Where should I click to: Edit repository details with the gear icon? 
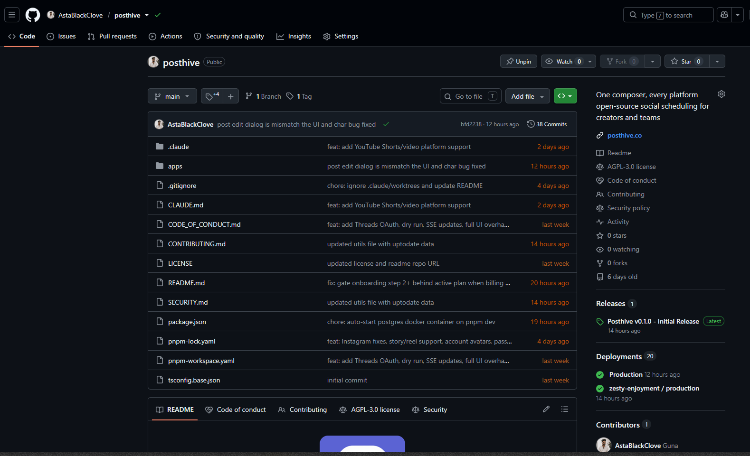click(x=722, y=94)
